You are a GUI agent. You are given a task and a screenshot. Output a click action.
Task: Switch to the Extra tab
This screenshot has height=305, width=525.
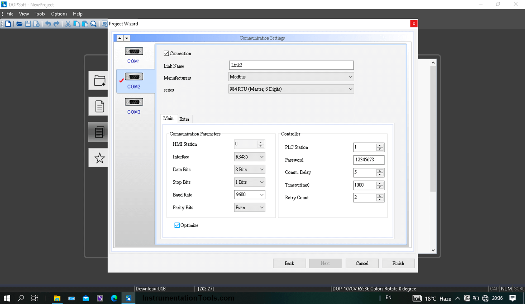tap(185, 119)
